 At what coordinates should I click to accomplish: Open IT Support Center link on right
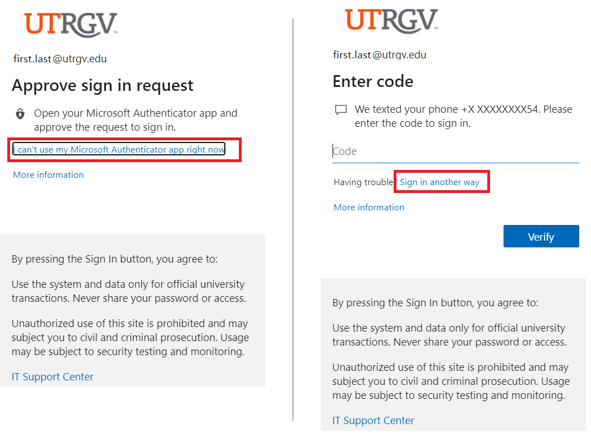click(x=373, y=420)
